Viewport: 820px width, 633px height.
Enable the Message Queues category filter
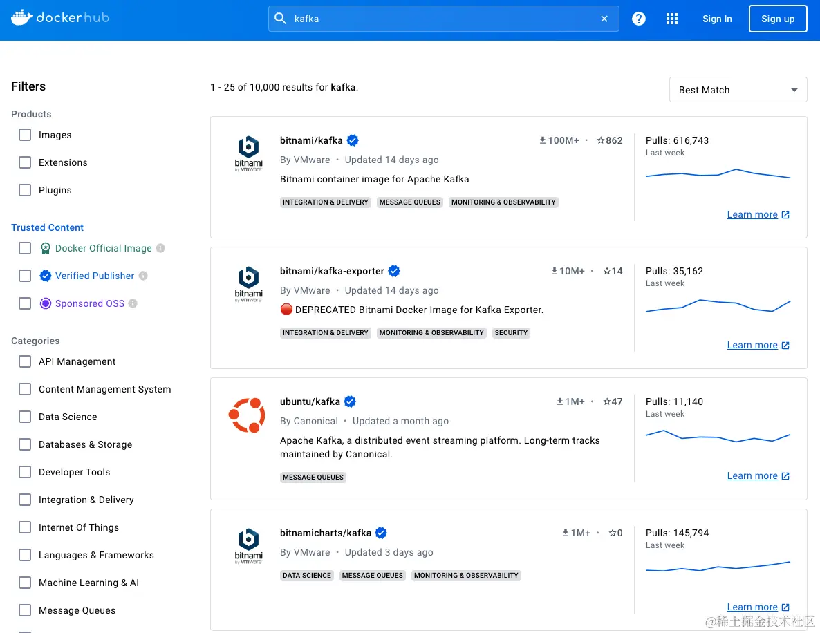25,610
